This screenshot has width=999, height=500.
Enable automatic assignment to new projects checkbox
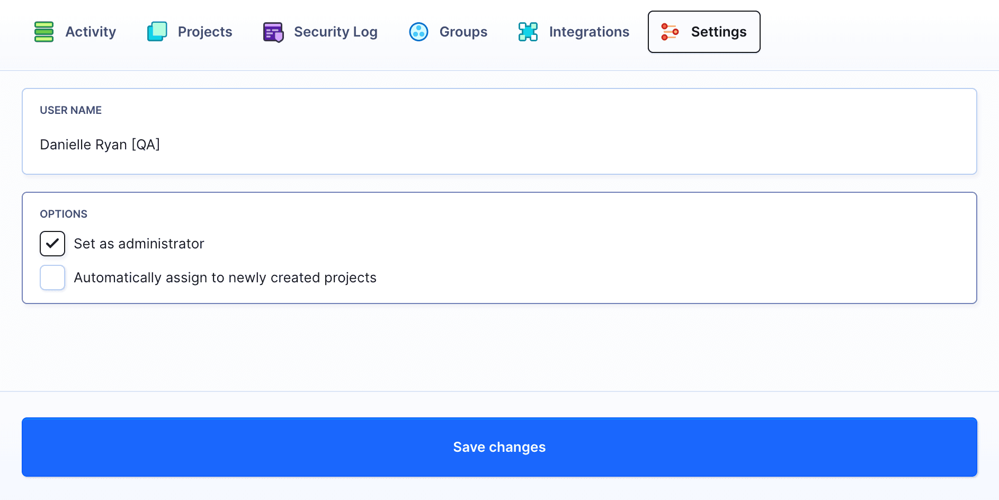(52, 278)
